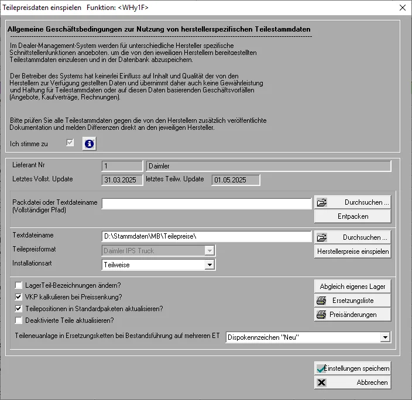Screen dimensions: 412x400
Task: Click the Ersetzungsliste button label
Action: pos(353,301)
